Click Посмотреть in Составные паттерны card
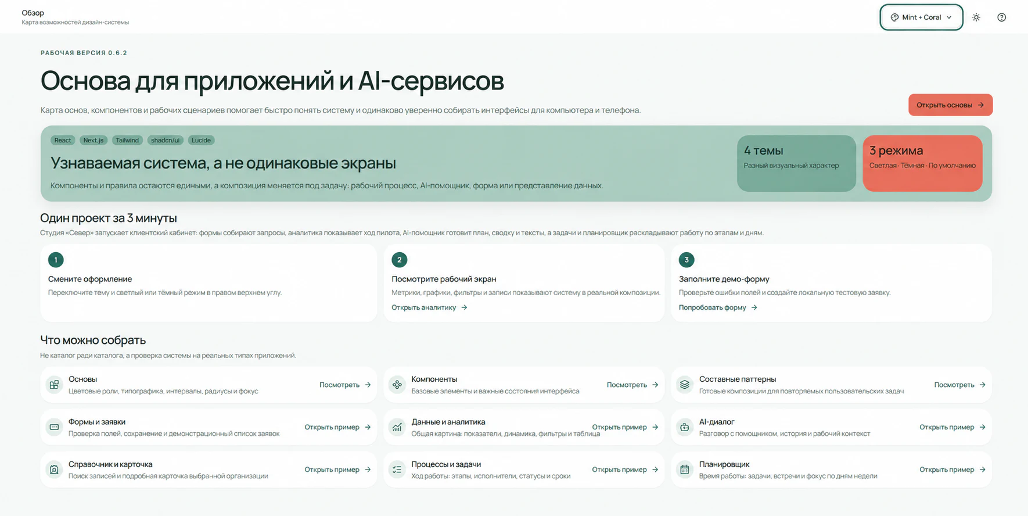This screenshot has width=1028, height=516. coord(959,385)
